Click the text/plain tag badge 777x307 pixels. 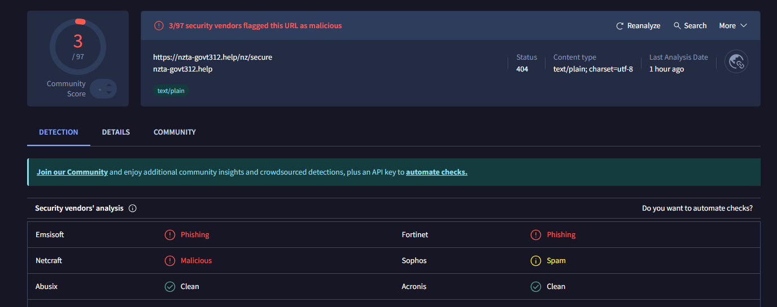tap(171, 91)
